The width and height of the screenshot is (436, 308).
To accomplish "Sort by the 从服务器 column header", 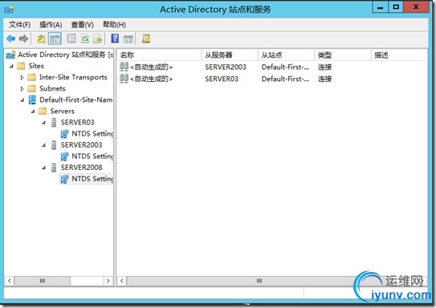I will click(230, 55).
